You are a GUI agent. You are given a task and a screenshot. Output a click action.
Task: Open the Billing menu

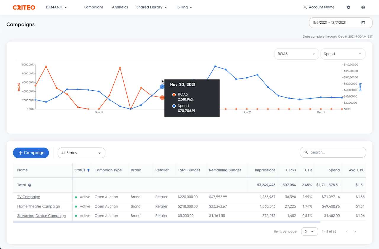coord(185,7)
